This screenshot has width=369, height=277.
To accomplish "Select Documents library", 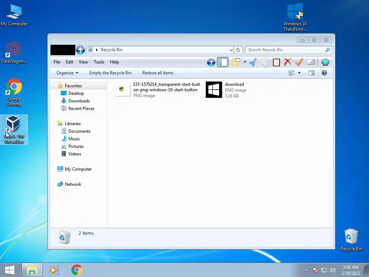I will tap(79, 131).
